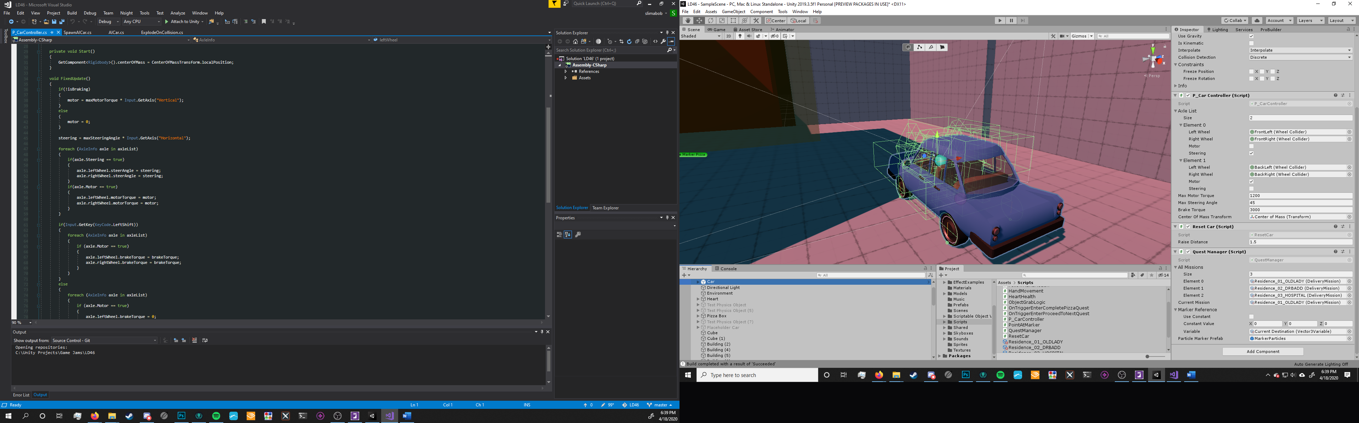Click the Add Component button
This screenshot has width=1359, height=423.
pos(1262,351)
